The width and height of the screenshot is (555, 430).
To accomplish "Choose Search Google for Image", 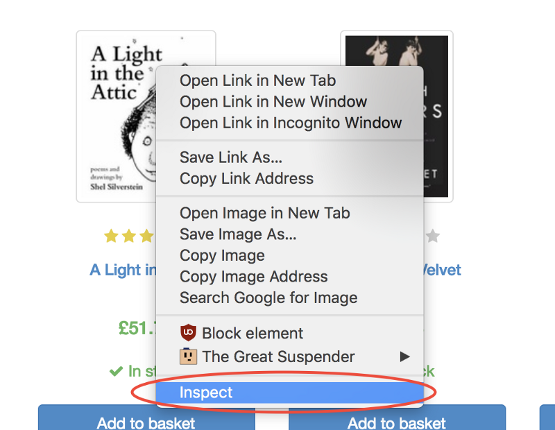I will tap(268, 298).
